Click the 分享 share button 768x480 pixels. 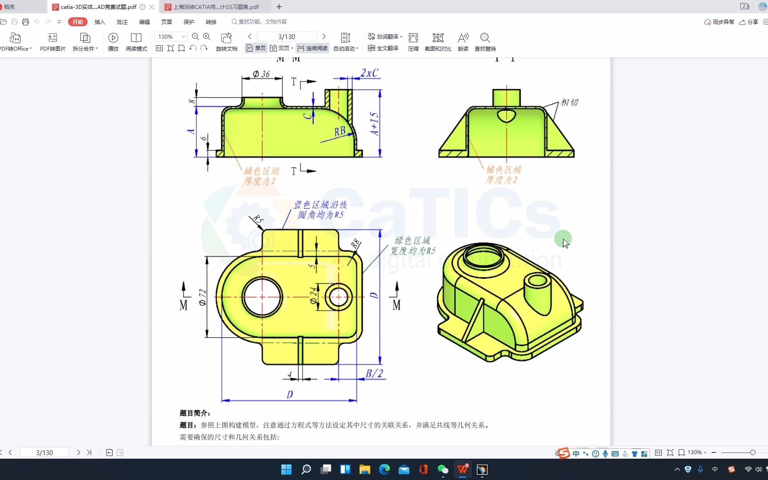(751, 22)
